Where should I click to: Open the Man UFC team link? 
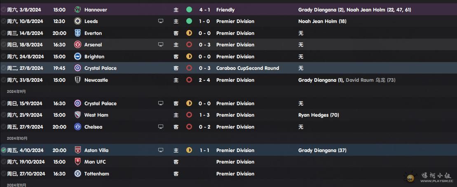click(x=95, y=162)
